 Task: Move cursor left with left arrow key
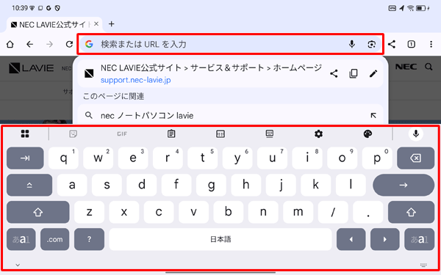click(351, 239)
